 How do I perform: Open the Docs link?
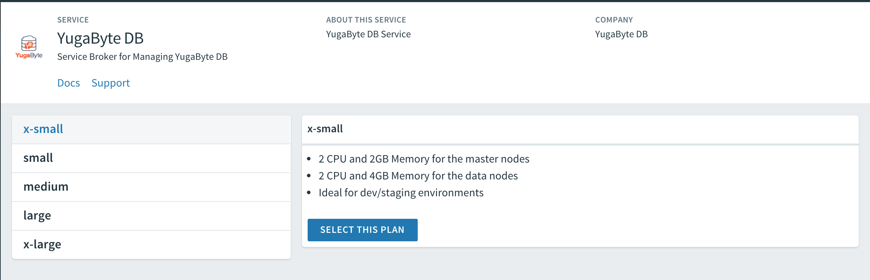point(68,83)
